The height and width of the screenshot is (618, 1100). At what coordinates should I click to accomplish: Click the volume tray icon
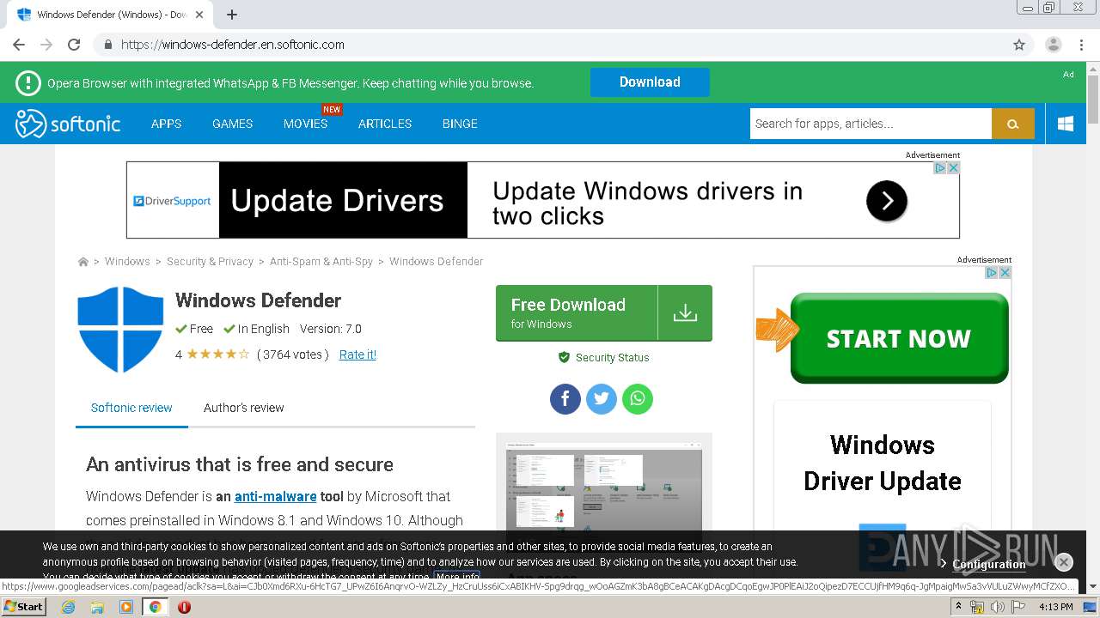[x=998, y=607]
